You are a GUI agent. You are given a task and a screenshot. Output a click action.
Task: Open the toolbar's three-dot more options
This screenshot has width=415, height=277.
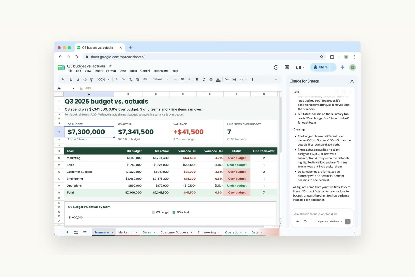(x=252, y=79)
